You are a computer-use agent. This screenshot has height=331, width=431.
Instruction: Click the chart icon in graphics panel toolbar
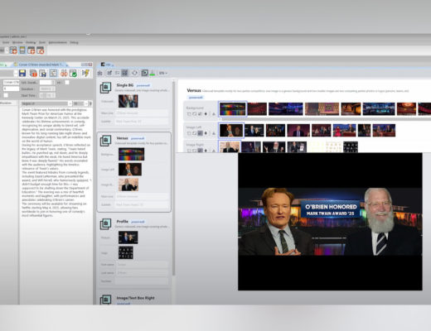click(x=100, y=73)
